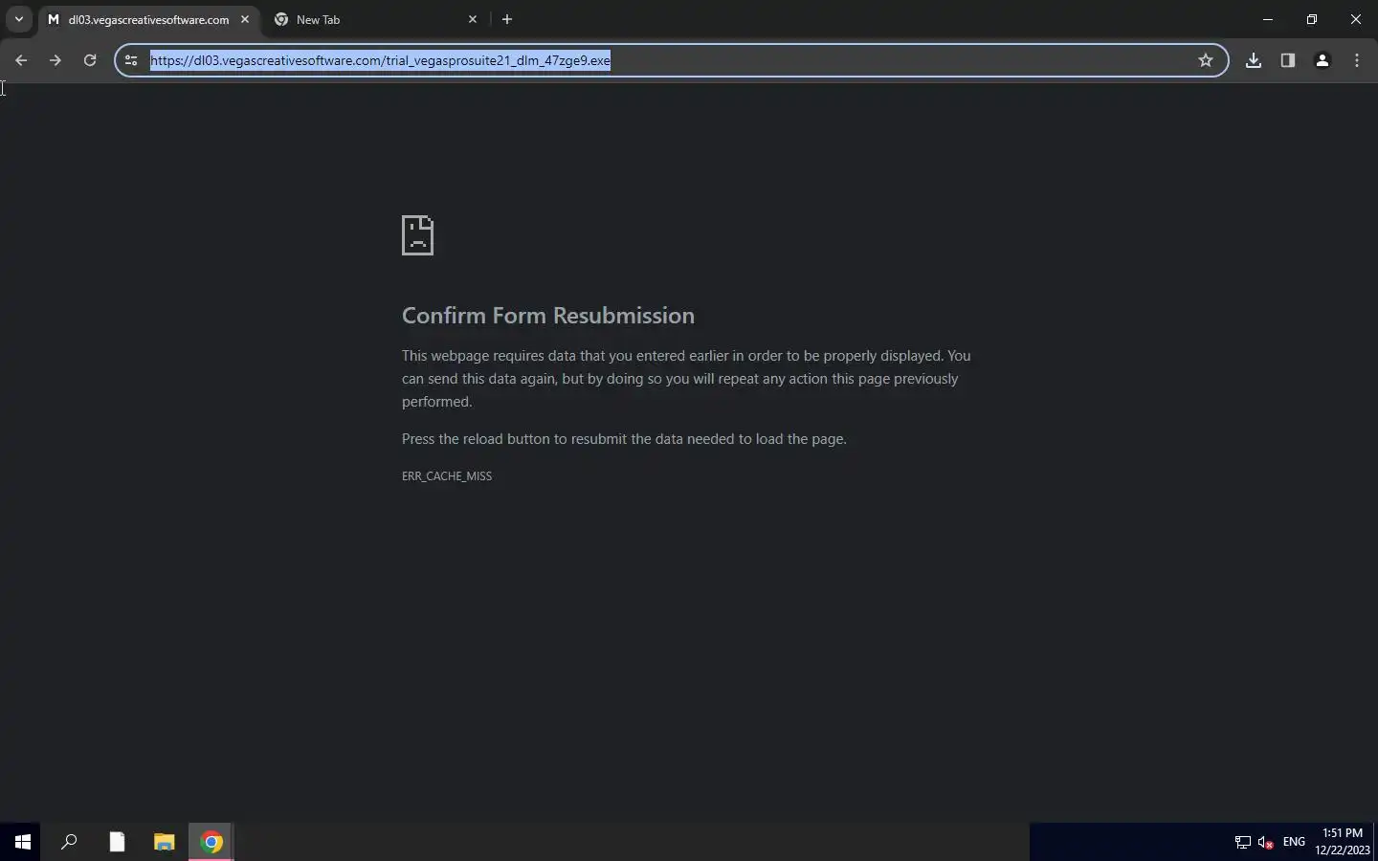Image resolution: width=1378 pixels, height=861 pixels.
Task: Open the Chrome three-dot menu
Action: (1357, 60)
